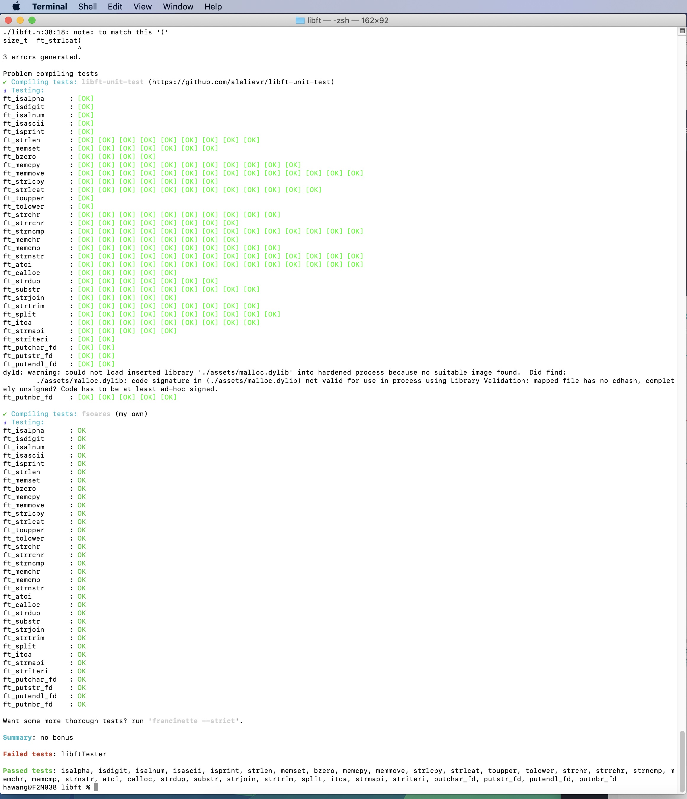The image size is (687, 799).
Task: Open the Window menu
Action: [x=178, y=7]
